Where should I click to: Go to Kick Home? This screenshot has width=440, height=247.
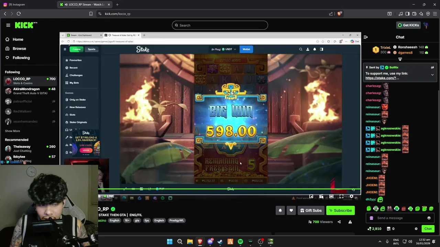18,39
